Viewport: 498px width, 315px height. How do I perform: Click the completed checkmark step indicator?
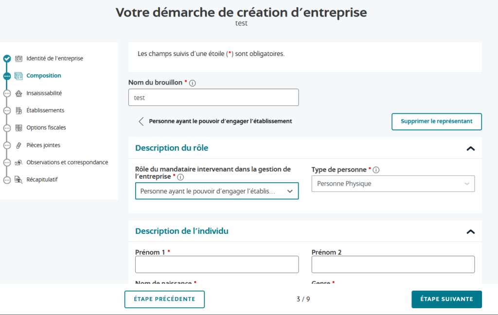pos(7,58)
